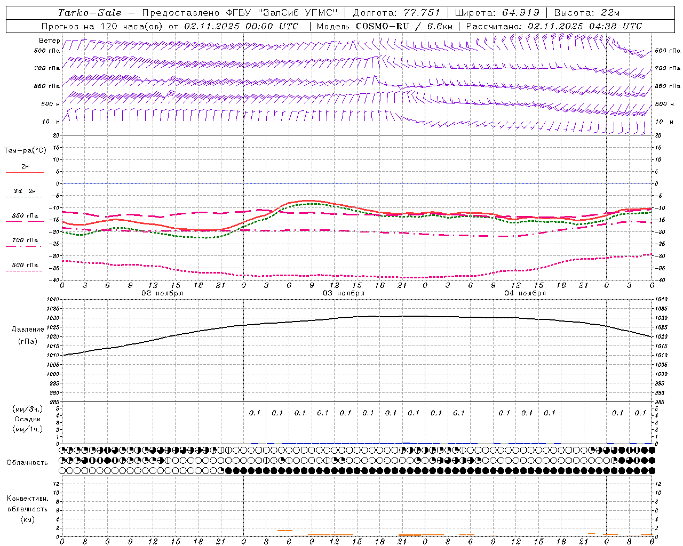Screen dimensions: 683x546
Task: Click the Осадки precipitation label
Action: pos(28,419)
